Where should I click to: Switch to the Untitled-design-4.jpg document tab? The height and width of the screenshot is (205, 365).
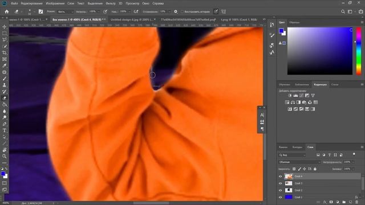[132, 20]
